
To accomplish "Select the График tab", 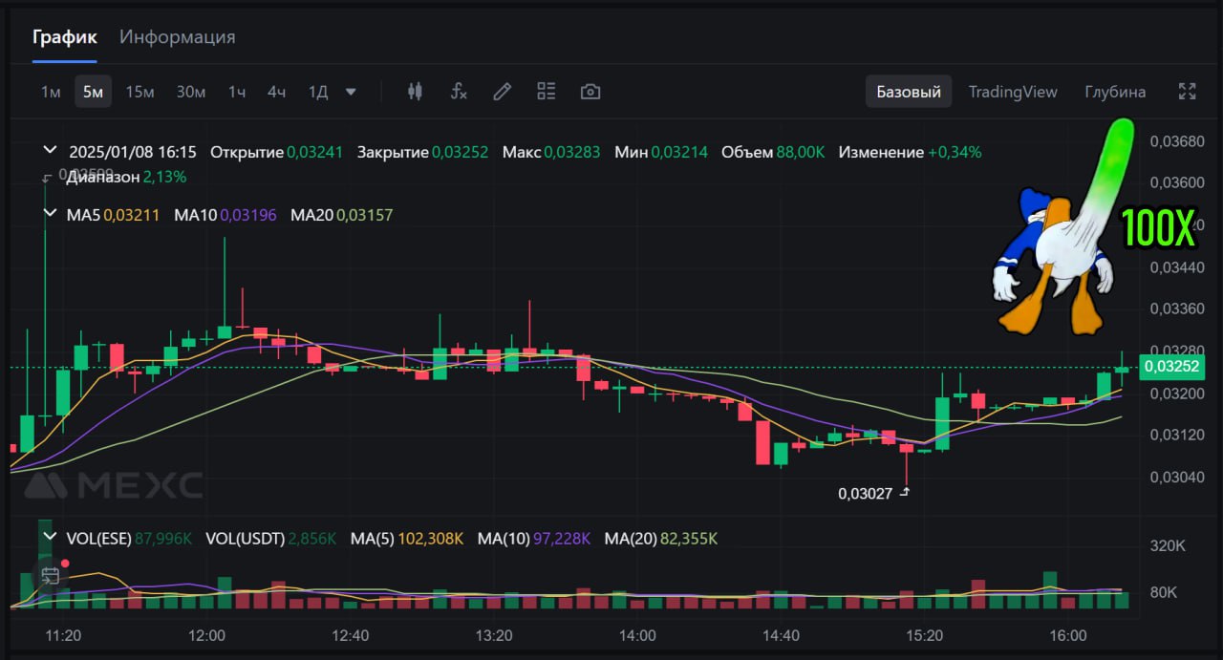I will [64, 37].
